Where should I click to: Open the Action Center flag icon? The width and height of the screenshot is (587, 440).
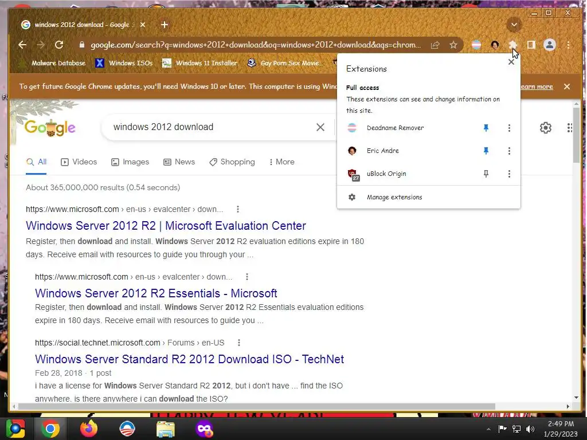502,429
